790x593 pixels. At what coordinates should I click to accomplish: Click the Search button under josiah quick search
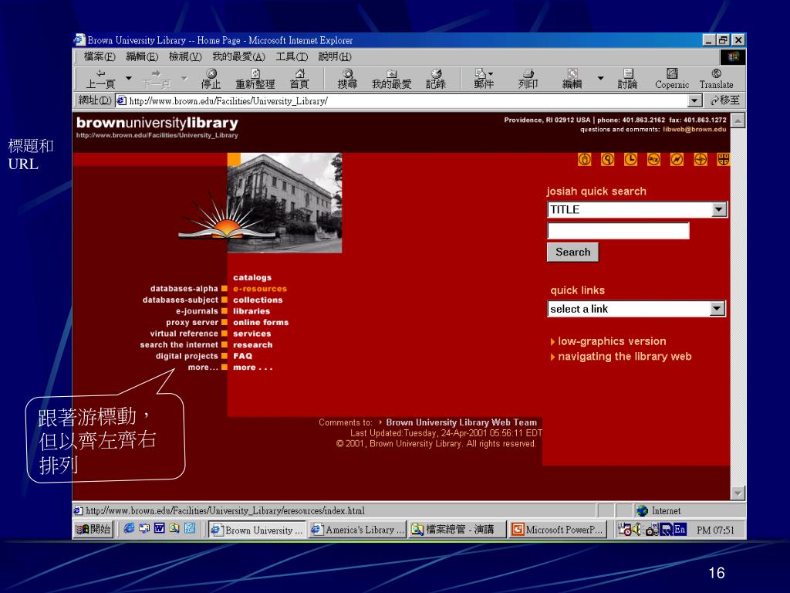[573, 252]
